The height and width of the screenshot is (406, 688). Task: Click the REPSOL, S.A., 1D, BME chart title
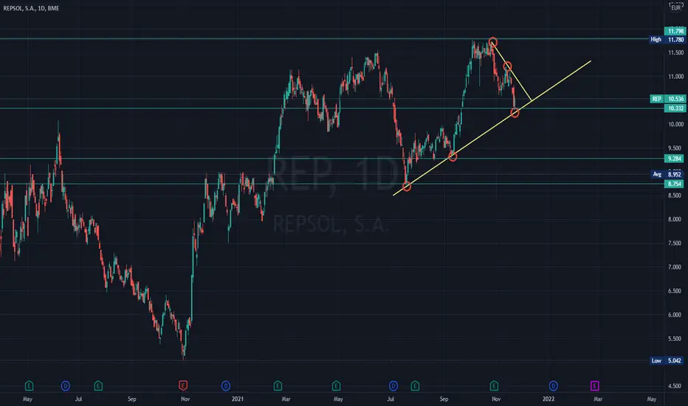31,8
